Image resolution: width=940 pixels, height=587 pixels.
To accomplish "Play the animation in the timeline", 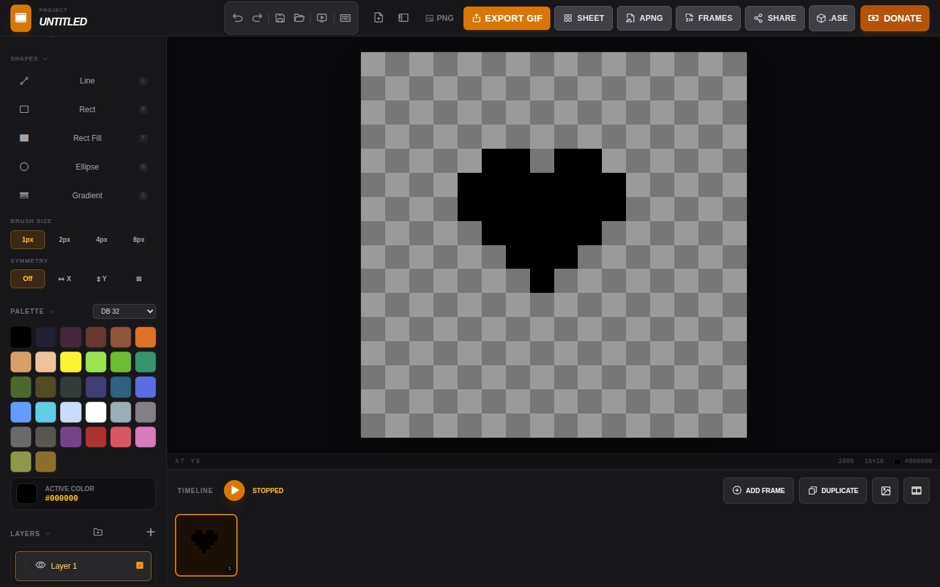I will 234,490.
